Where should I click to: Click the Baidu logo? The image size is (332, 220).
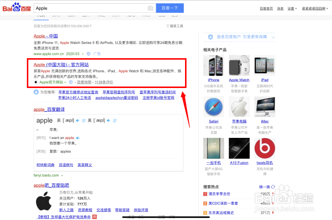pos(17,8)
